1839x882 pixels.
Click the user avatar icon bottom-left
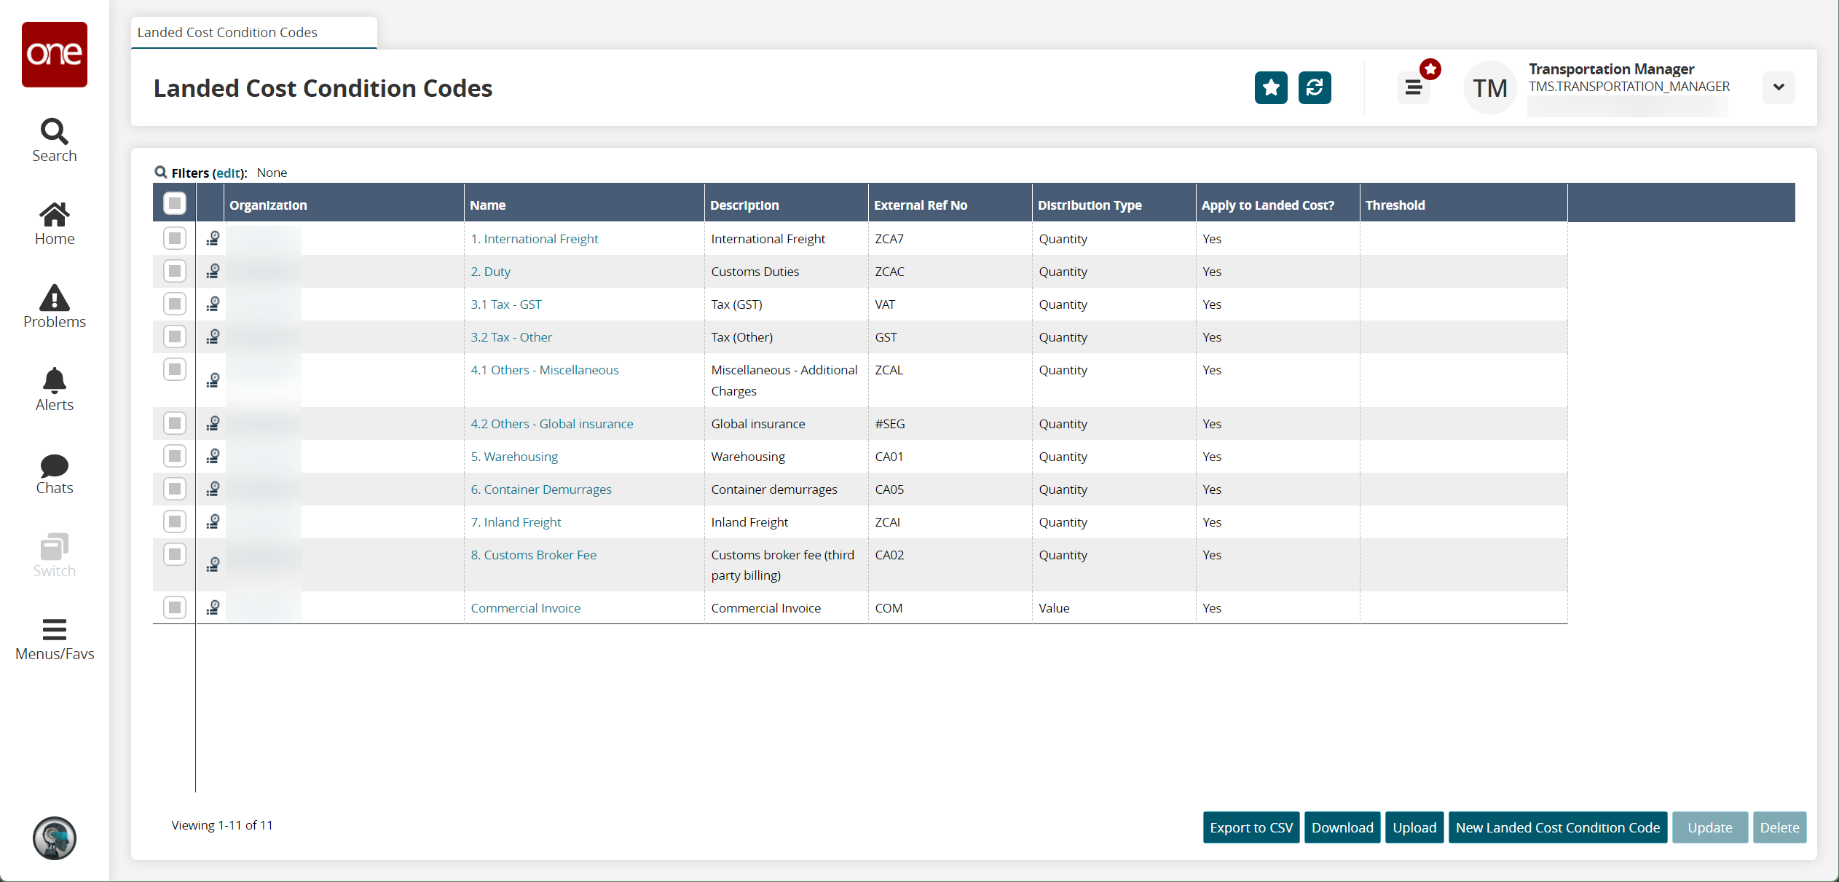52,838
